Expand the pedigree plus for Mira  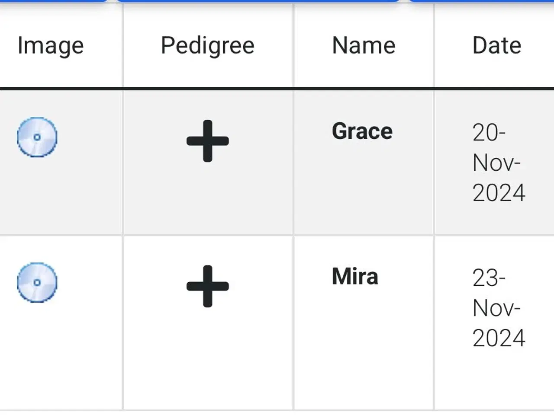[208, 286]
